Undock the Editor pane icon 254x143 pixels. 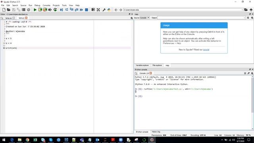tap(129, 14)
